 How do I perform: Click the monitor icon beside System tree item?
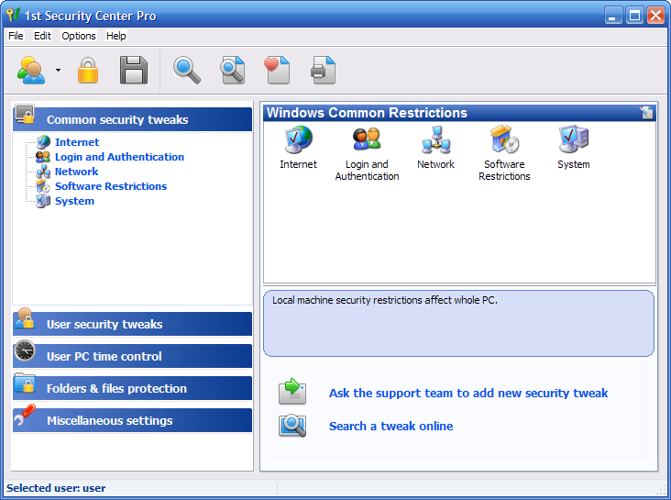click(x=43, y=201)
